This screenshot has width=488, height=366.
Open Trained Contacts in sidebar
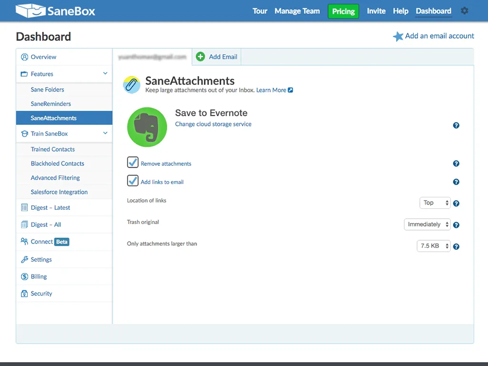[52, 149]
